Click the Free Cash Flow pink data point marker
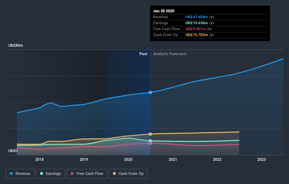289x184 pixels. tap(150, 143)
